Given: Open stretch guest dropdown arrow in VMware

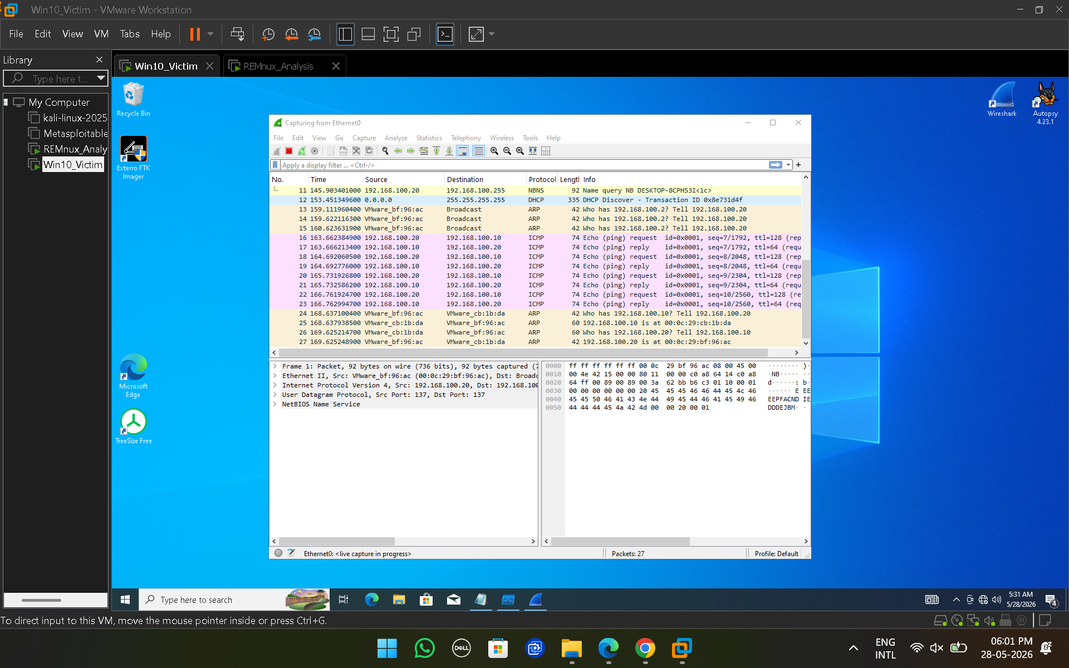Looking at the screenshot, I should pyautogui.click(x=492, y=34).
